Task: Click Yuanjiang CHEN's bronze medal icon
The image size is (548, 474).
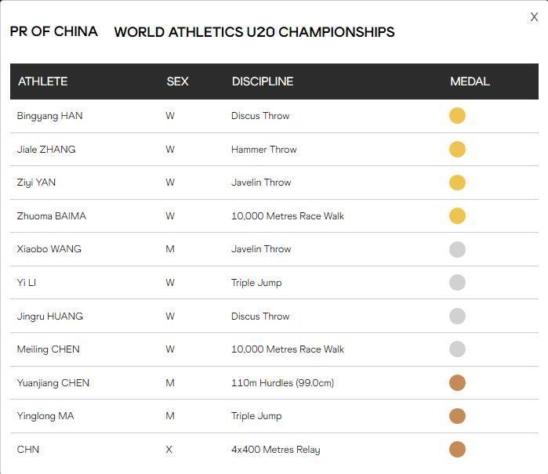Action: (457, 383)
